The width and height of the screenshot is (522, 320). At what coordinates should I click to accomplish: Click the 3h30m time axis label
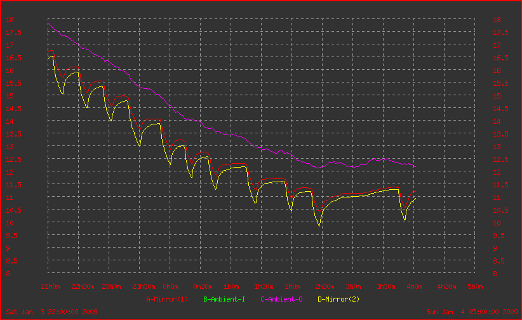pyautogui.click(x=385, y=286)
